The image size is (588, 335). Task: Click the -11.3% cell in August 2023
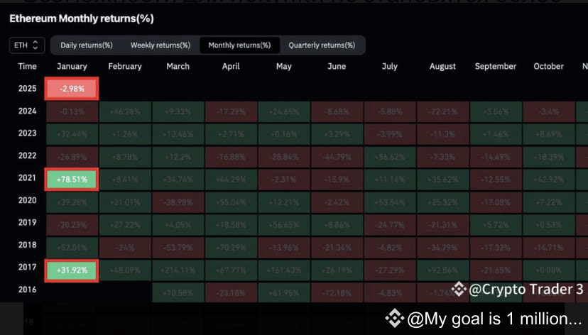click(x=443, y=134)
